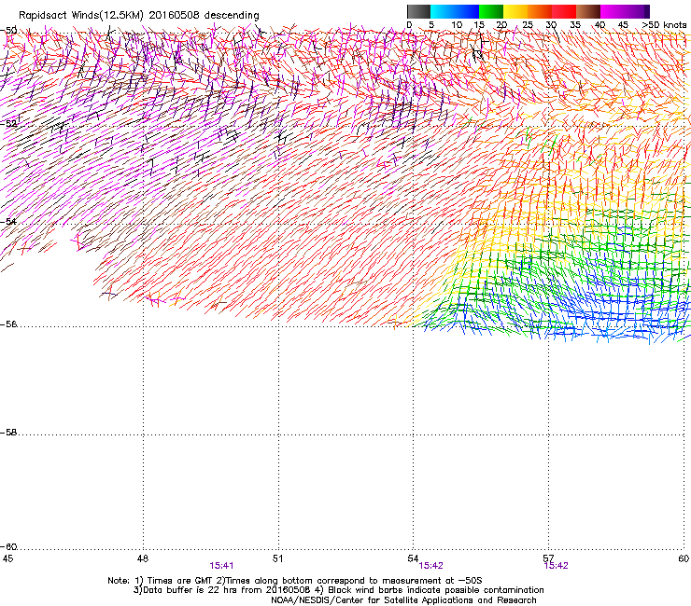The height and width of the screenshot is (606, 691).
Task: Click the '40' legend tick label
Action: 599,25
